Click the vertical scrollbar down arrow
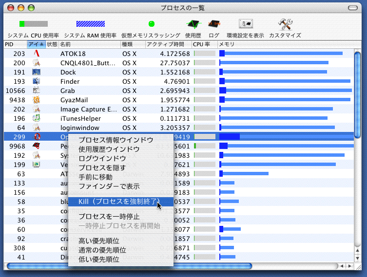The image size is (367, 277). click(357, 259)
